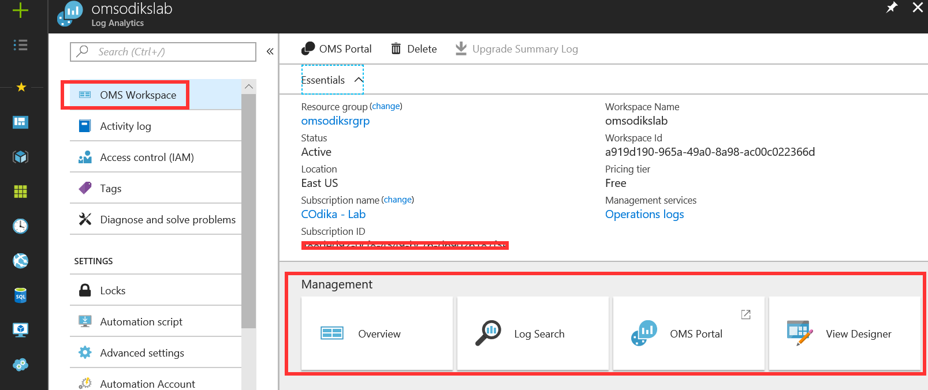
Task: Click the external link icon on OMS Portal tile
Action: (x=746, y=314)
